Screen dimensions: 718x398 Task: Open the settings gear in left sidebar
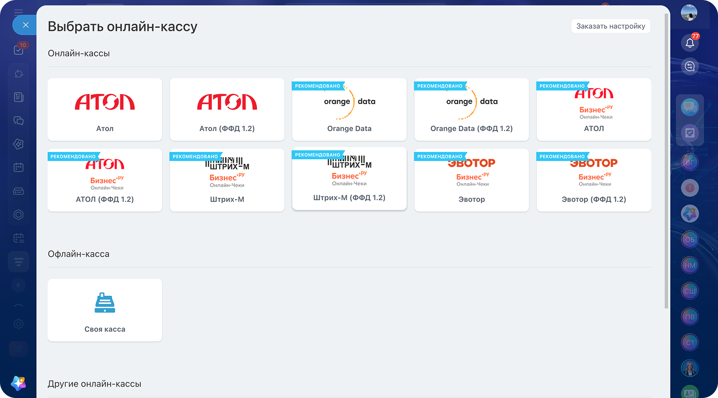[x=18, y=324]
